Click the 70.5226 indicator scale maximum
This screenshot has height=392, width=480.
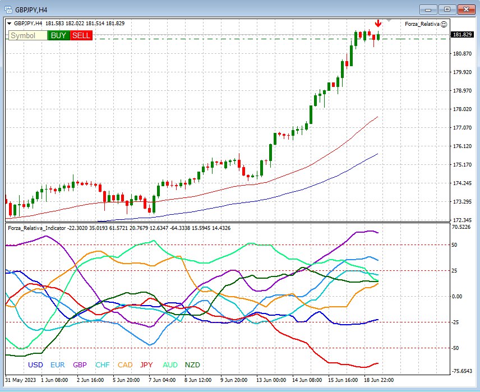[x=461, y=227]
